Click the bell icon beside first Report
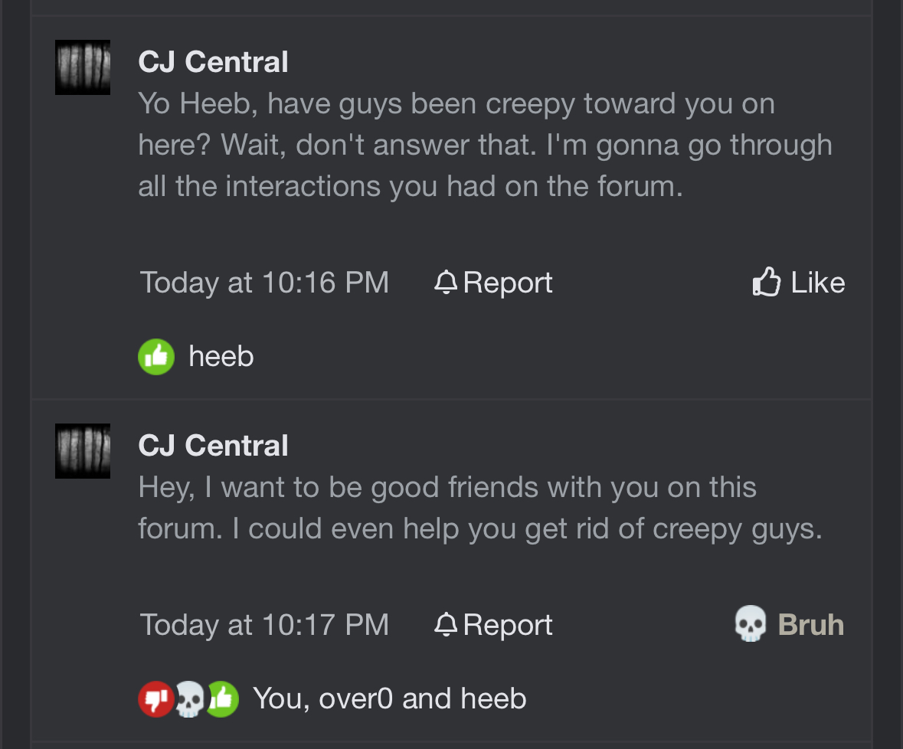This screenshot has width=903, height=749. point(445,282)
